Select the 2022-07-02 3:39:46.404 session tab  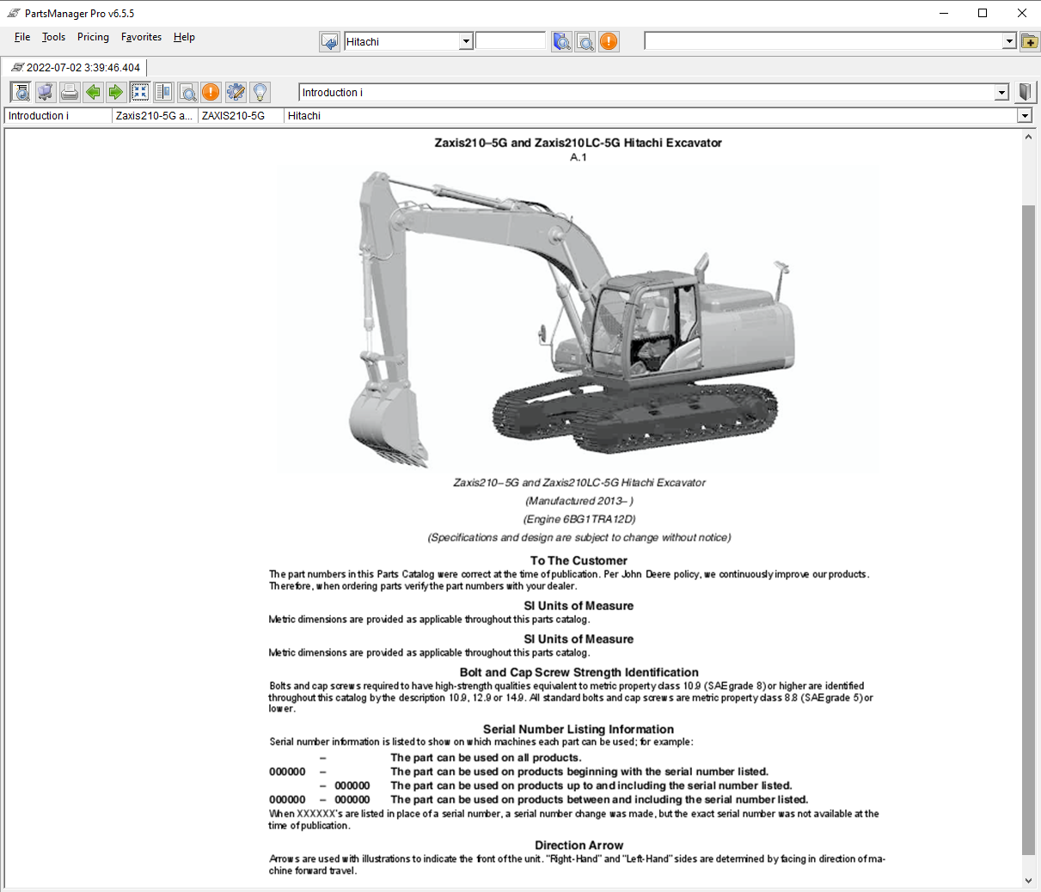[76, 67]
